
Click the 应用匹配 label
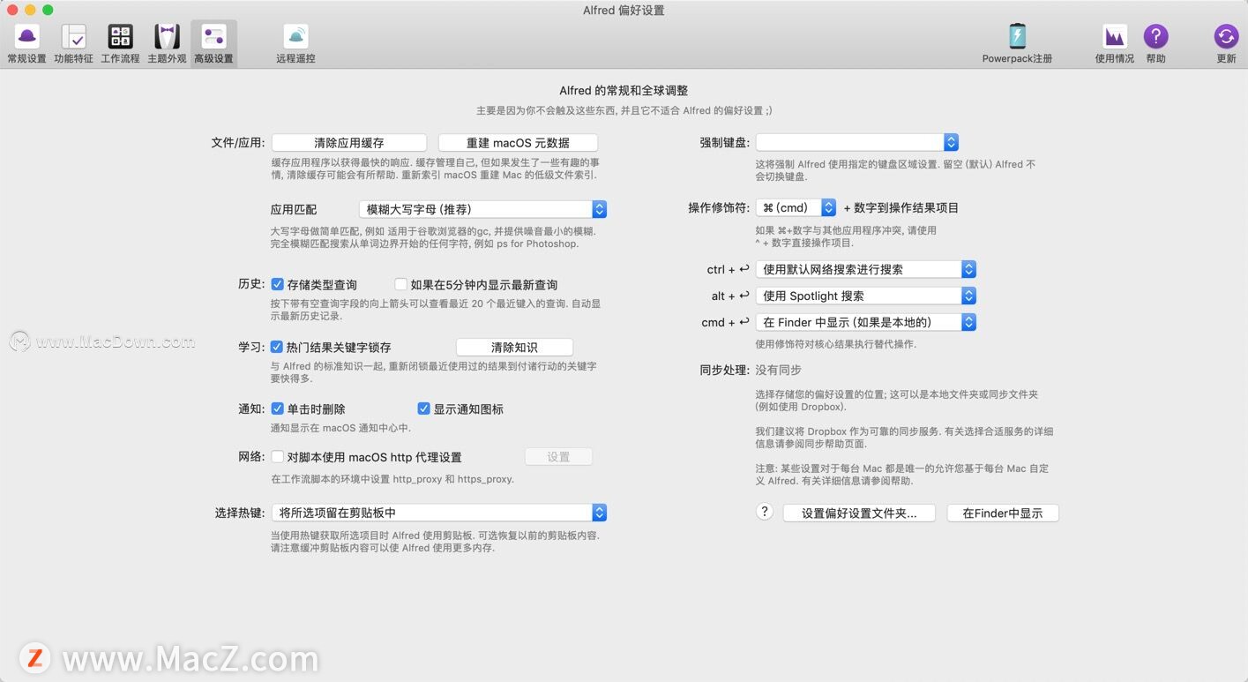pos(294,209)
